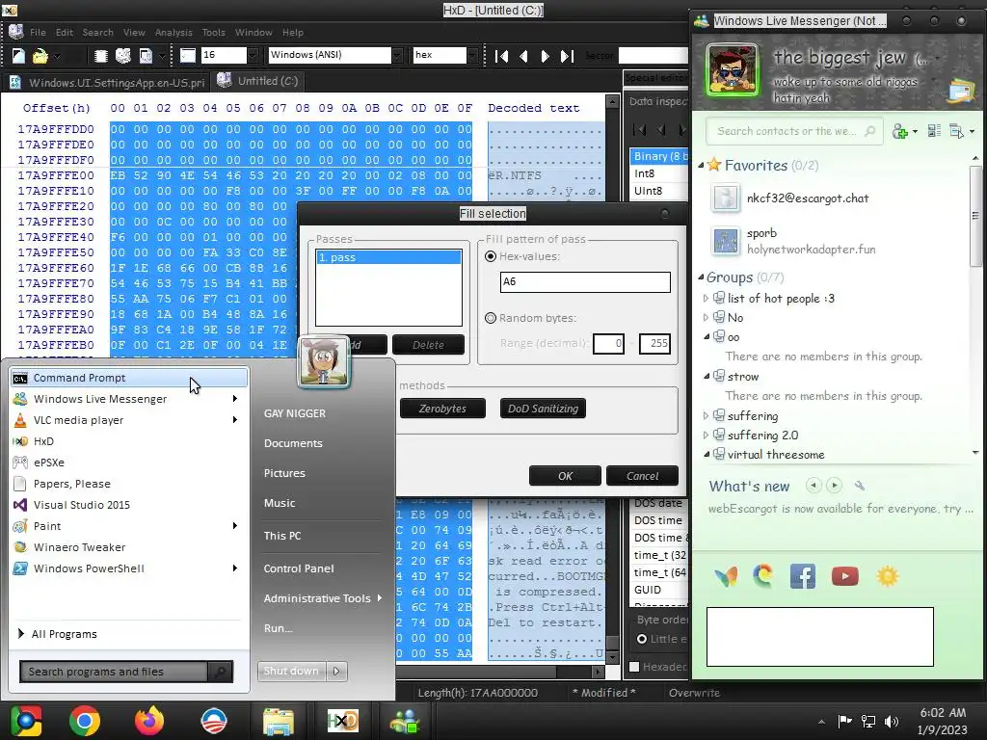Go to previous sector in HxD
This screenshot has height=740, width=987.
point(523,56)
